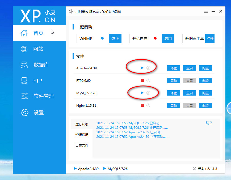Open the hamburger menu icon
The image size is (231, 180).
tap(206, 11)
